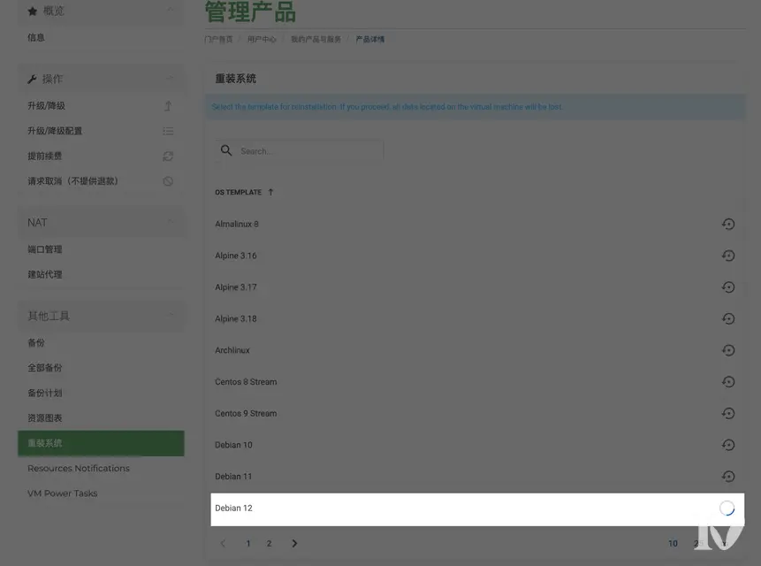Image resolution: width=761 pixels, height=566 pixels.
Task: Click the cancel icon beside 请求取消
Action: point(168,181)
